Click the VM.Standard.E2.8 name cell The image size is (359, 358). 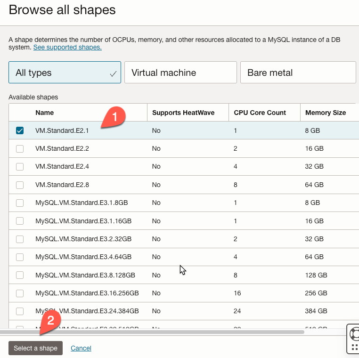click(62, 185)
